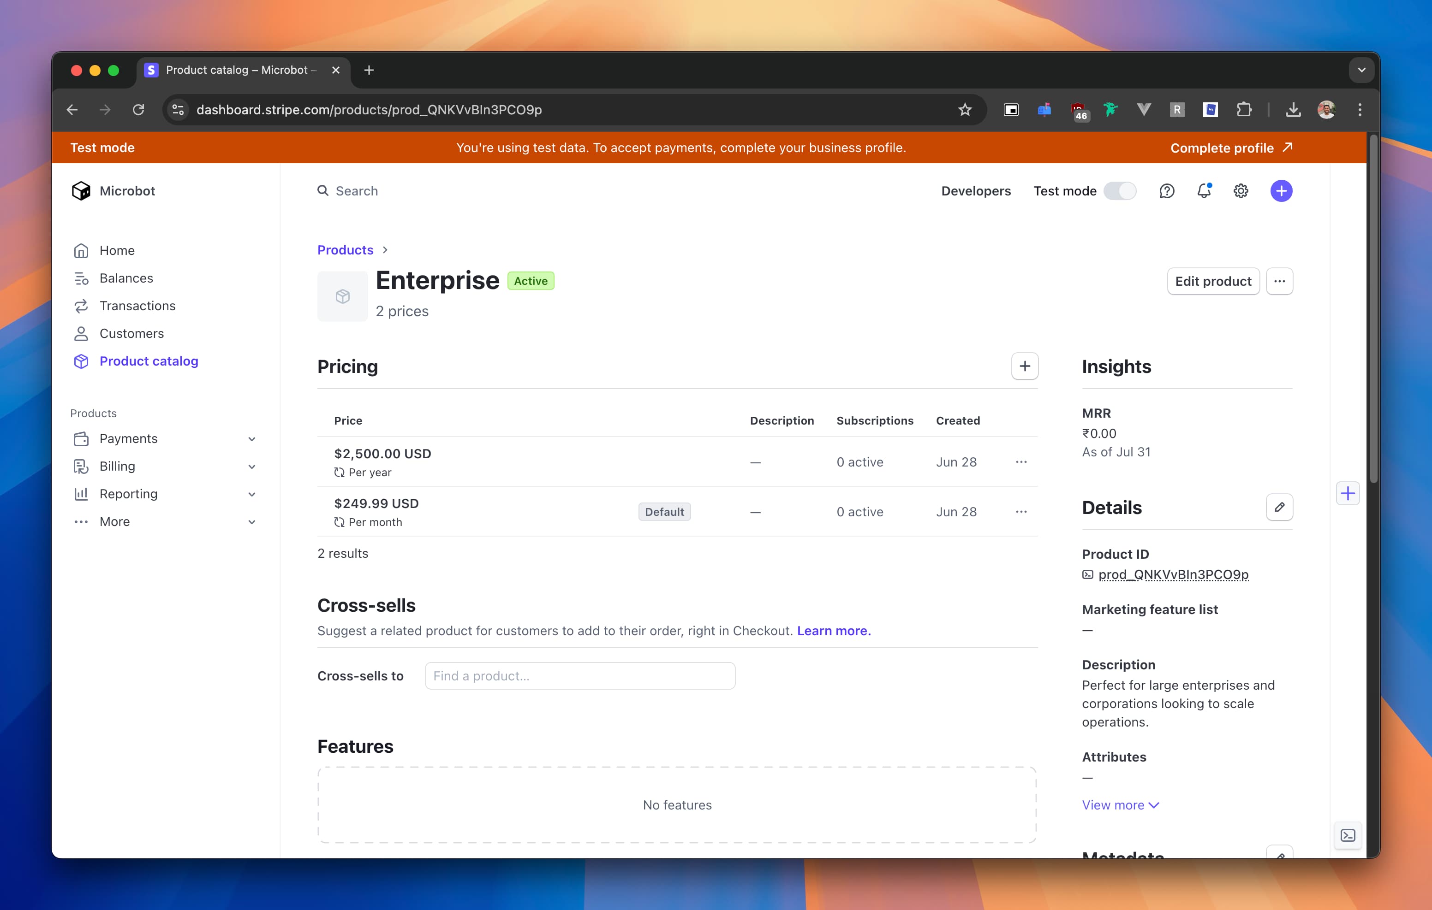Open View more under Attributes
The image size is (1432, 910).
1121,805
